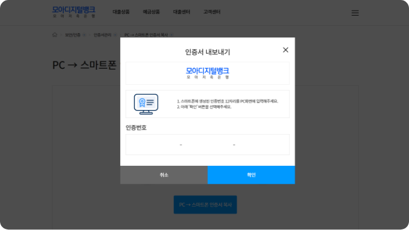Screen dimensions: 409x230
Task: Click the PC → 스마트폰 인증서 복사 button
Action: (205, 205)
